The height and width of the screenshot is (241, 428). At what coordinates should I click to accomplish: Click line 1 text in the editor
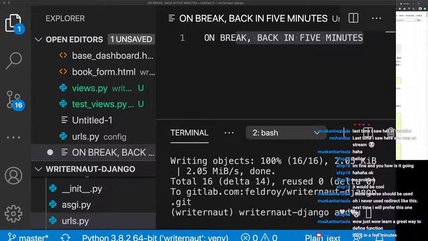click(284, 37)
